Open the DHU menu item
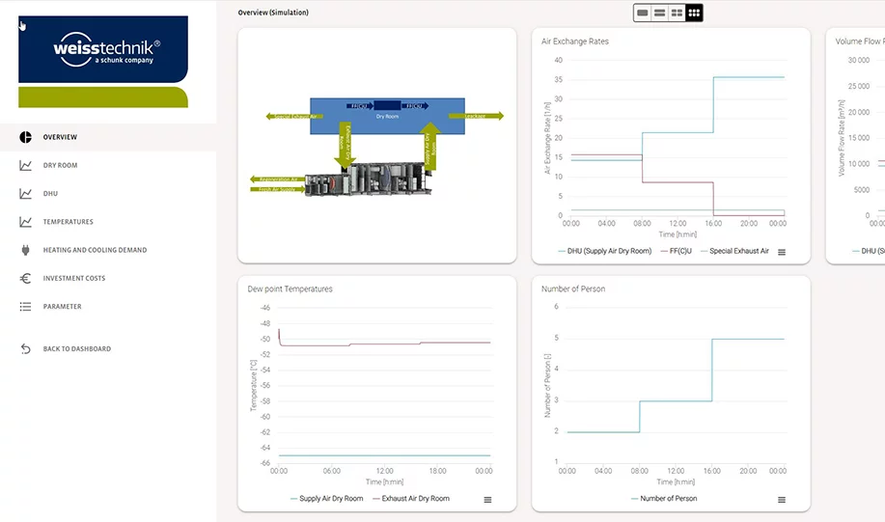 (x=50, y=194)
